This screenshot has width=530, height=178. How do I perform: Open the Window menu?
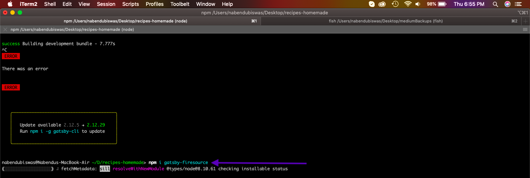206,4
